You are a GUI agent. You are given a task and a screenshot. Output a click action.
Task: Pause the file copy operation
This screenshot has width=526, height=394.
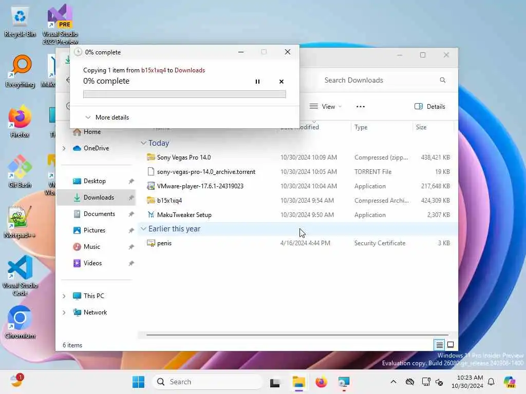(257, 82)
